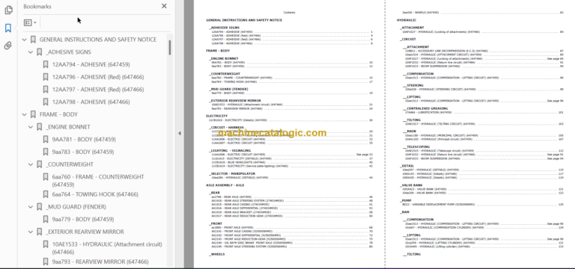The height and width of the screenshot is (269, 575).
Task: Open bookmark 9aa793 - REARVIEW MIRROR (647466)
Action: 100,262
